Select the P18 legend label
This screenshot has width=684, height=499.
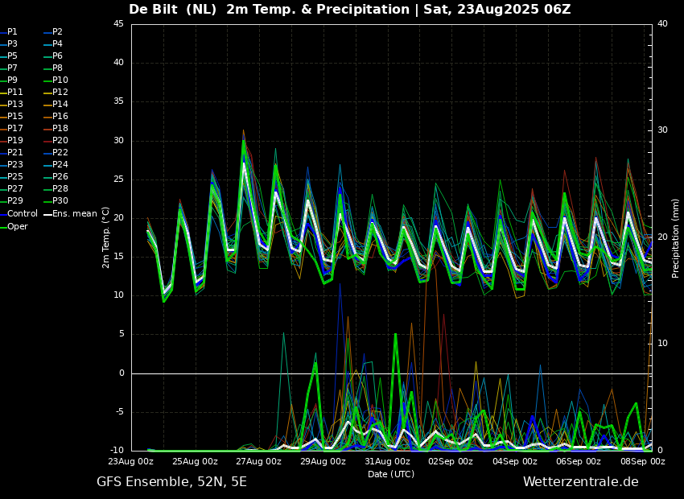[x=60, y=129]
